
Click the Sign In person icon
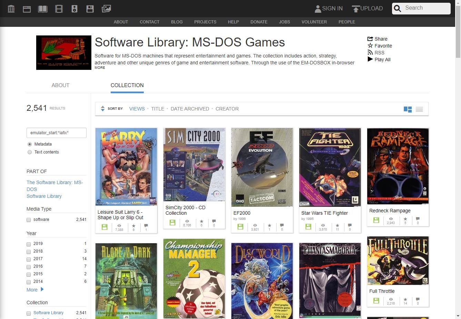coord(318,9)
